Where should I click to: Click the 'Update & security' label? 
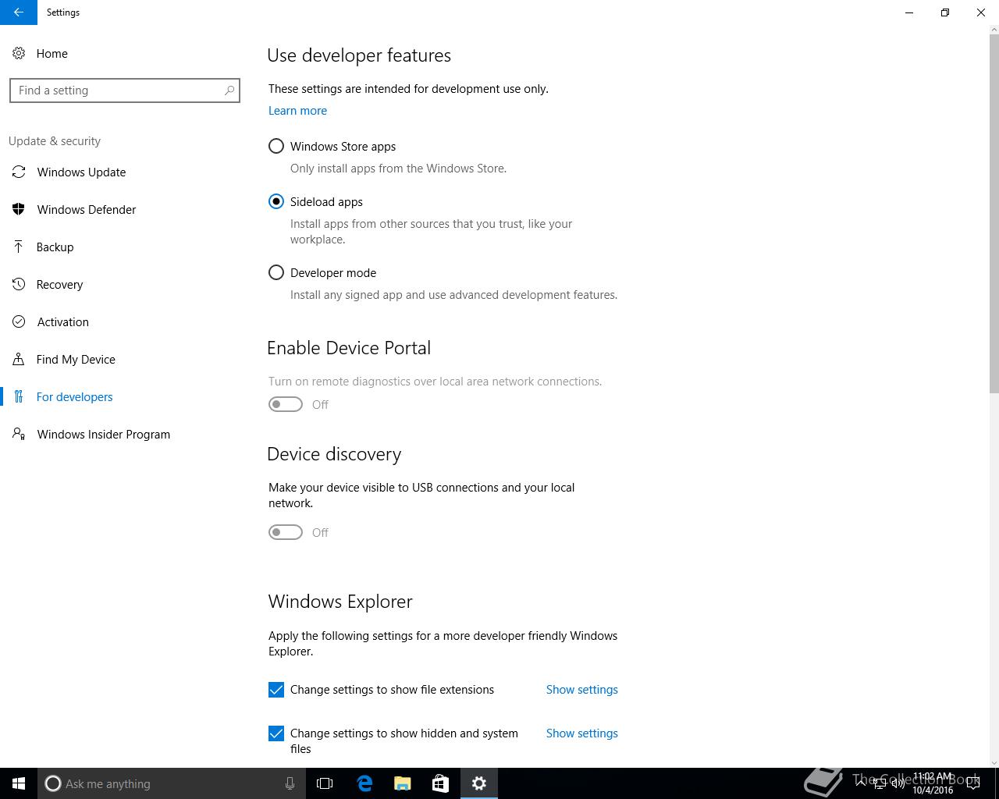coord(55,141)
